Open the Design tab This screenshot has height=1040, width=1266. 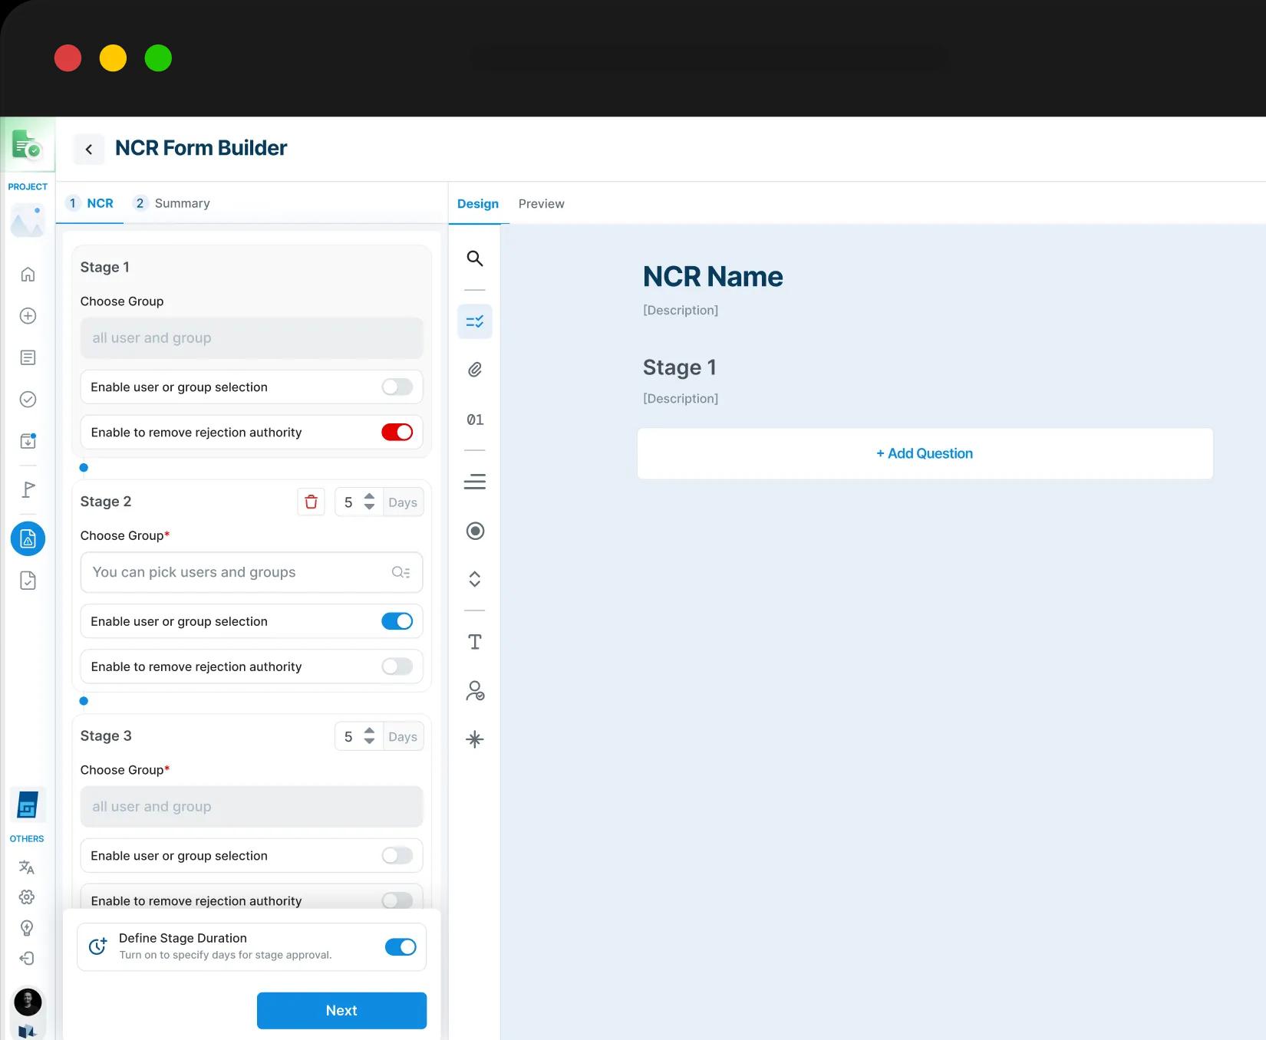(478, 204)
